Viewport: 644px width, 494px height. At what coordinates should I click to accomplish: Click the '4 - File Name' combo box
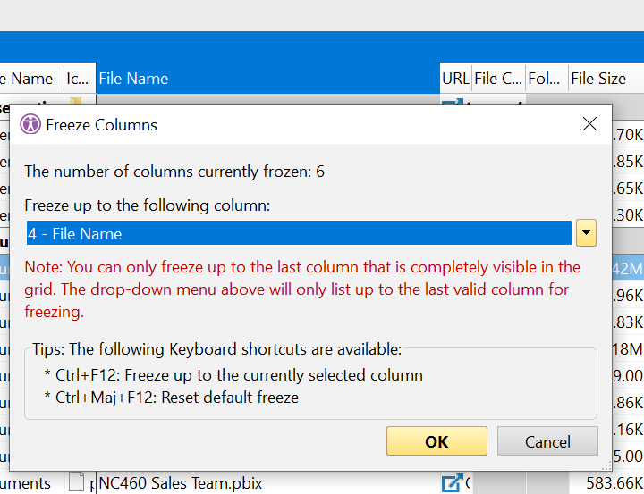tap(299, 233)
